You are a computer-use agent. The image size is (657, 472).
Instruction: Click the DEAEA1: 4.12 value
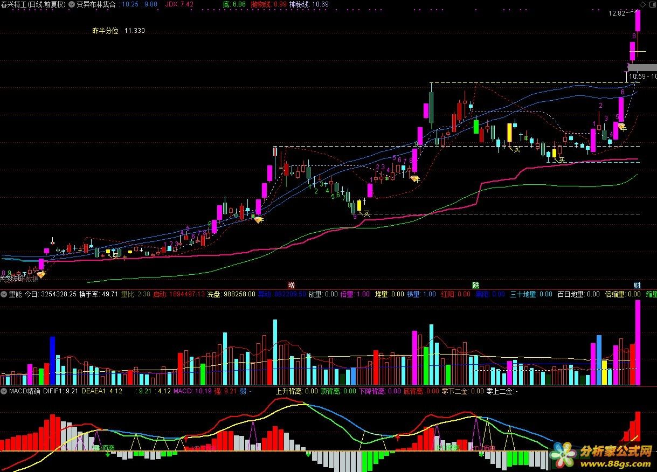click(102, 391)
